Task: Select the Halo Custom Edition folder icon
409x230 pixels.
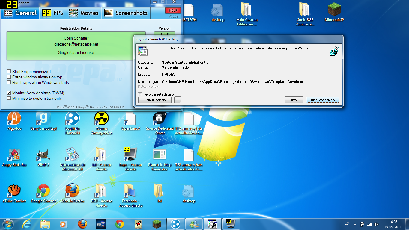Action: coord(247,14)
